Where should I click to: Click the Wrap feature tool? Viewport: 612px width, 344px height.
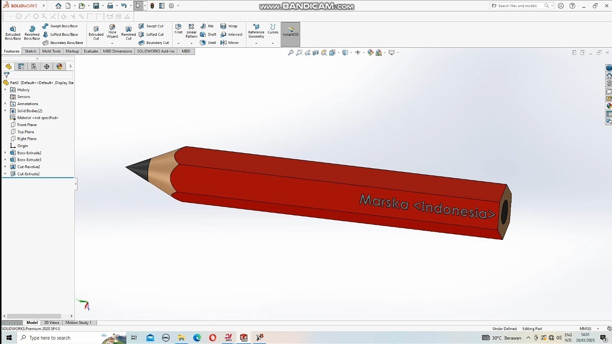[x=229, y=26]
